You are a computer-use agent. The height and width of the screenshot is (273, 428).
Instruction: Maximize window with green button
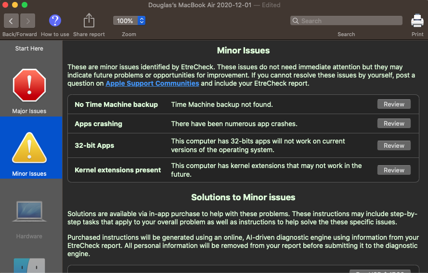pos(25,5)
